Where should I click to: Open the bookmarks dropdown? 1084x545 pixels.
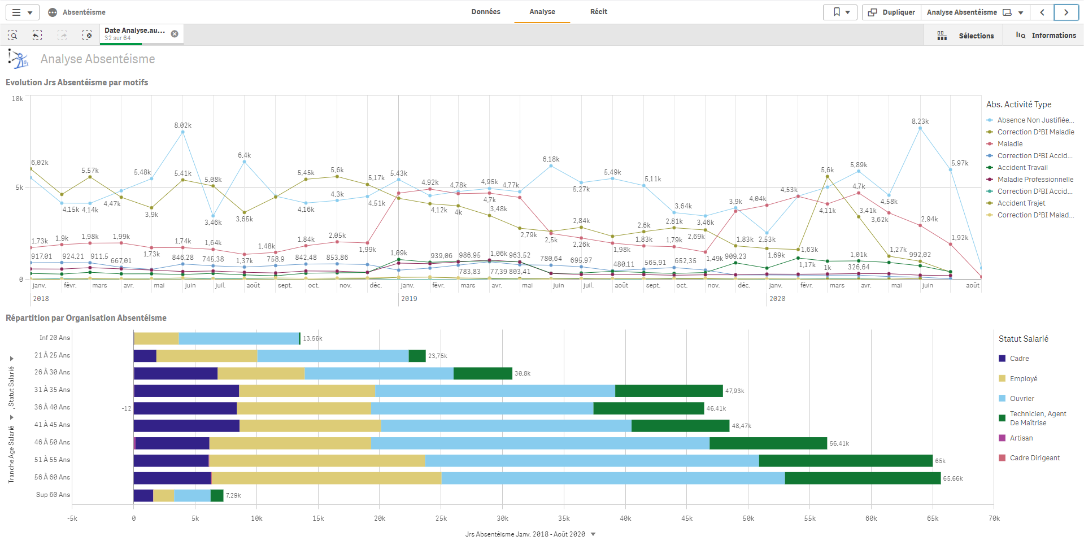pyautogui.click(x=841, y=12)
